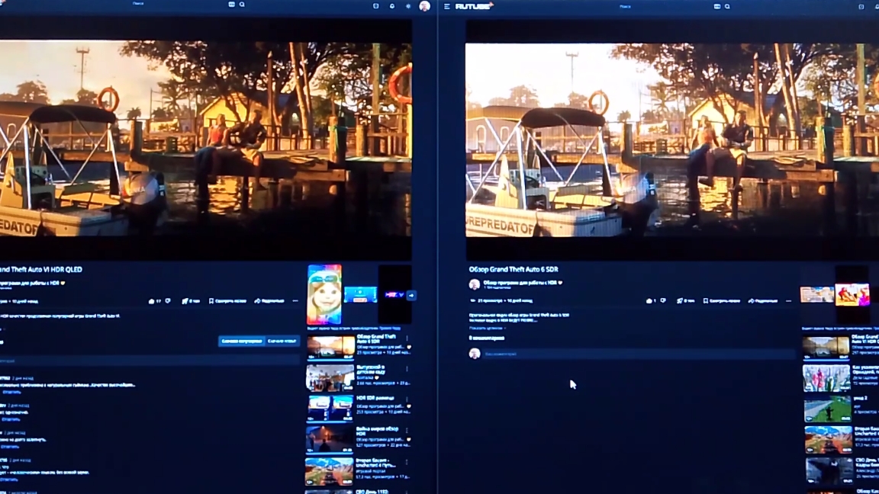The height and width of the screenshot is (494, 879).
Task: Open channel 'Обзор программ для работы с HDR' under the SDR title
Action: 520,282
